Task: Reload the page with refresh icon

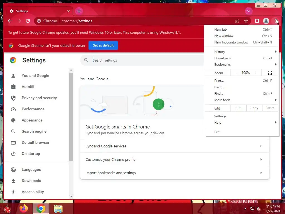Action: pos(28,21)
